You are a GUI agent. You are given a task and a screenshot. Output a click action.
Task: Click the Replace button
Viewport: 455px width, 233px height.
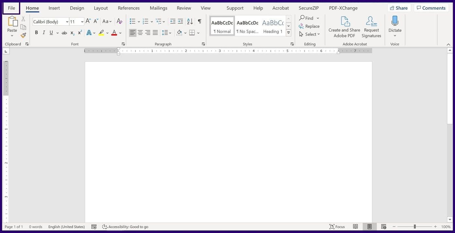[309, 26]
